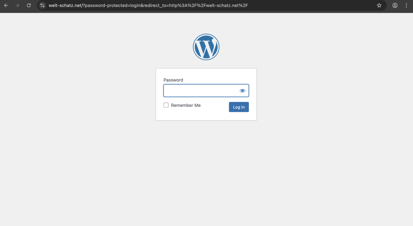Click the Password field label

tap(173, 80)
